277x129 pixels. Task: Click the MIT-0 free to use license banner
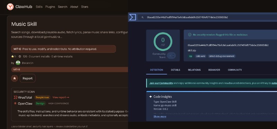coord(63,49)
